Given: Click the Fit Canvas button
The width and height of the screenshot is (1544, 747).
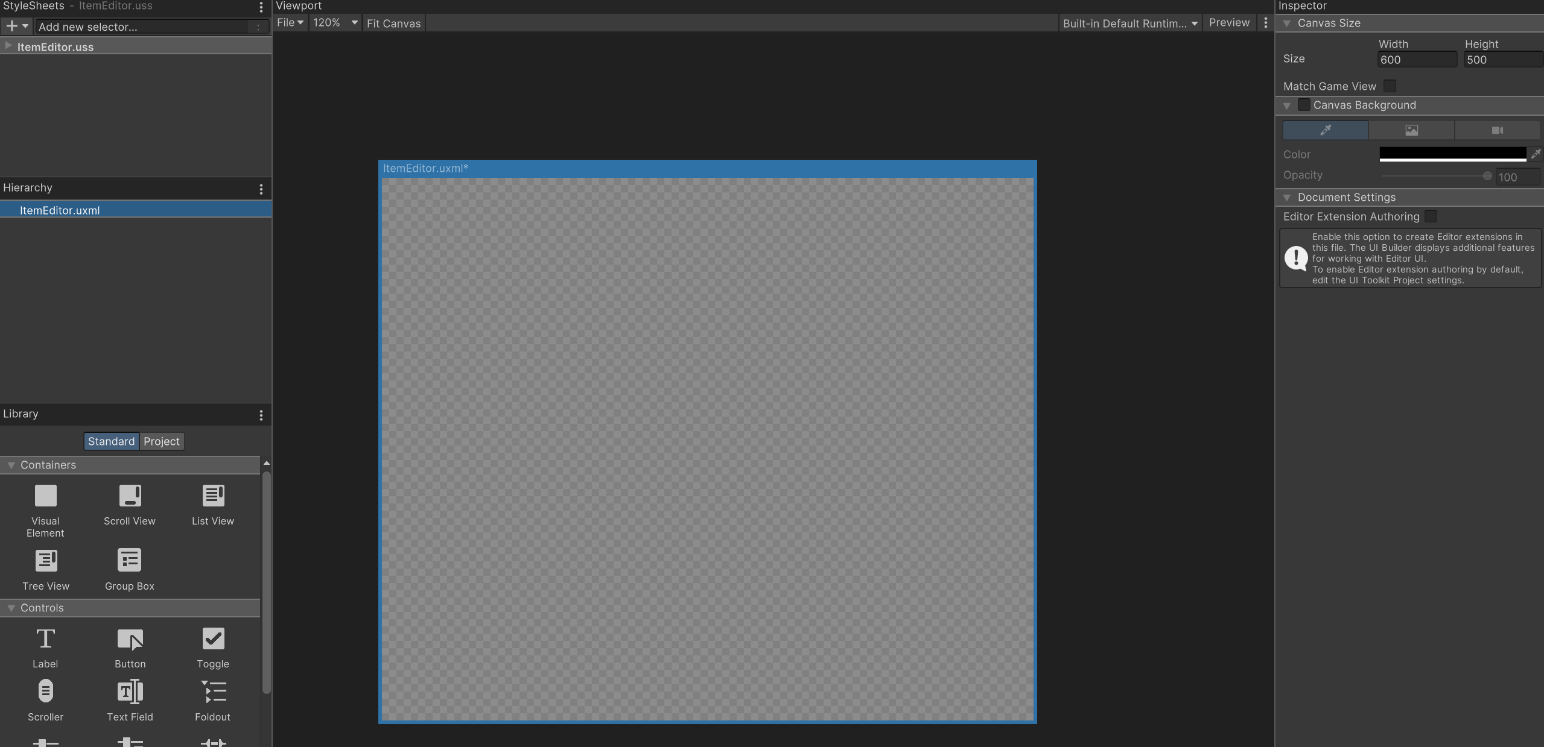Looking at the screenshot, I should coord(394,23).
